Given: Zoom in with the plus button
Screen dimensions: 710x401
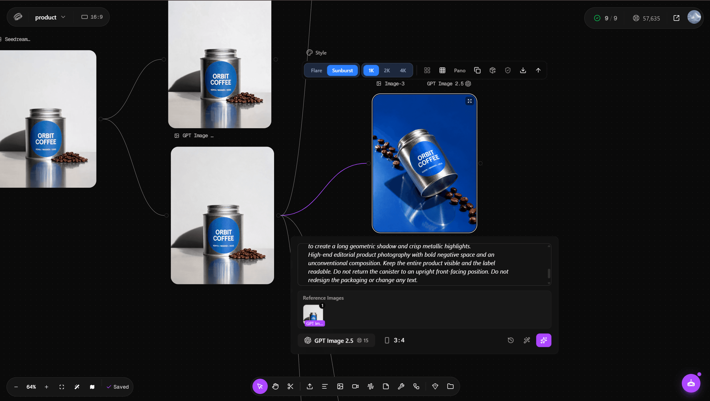Looking at the screenshot, I should click(x=47, y=387).
